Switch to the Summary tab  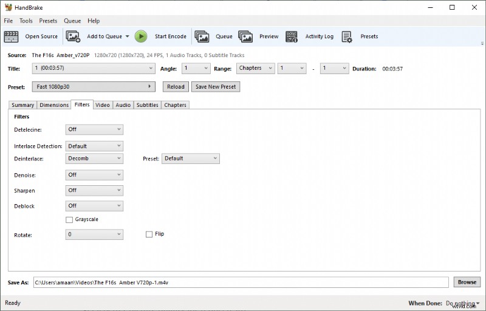[x=22, y=105]
